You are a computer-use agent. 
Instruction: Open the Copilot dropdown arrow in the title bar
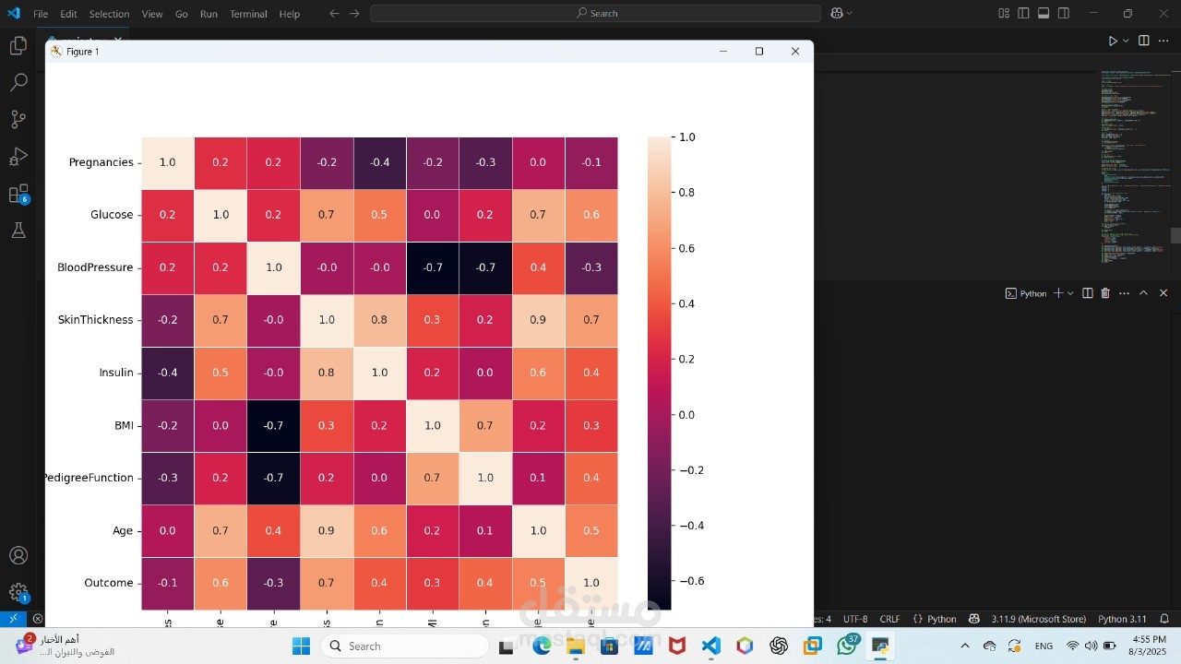point(850,13)
